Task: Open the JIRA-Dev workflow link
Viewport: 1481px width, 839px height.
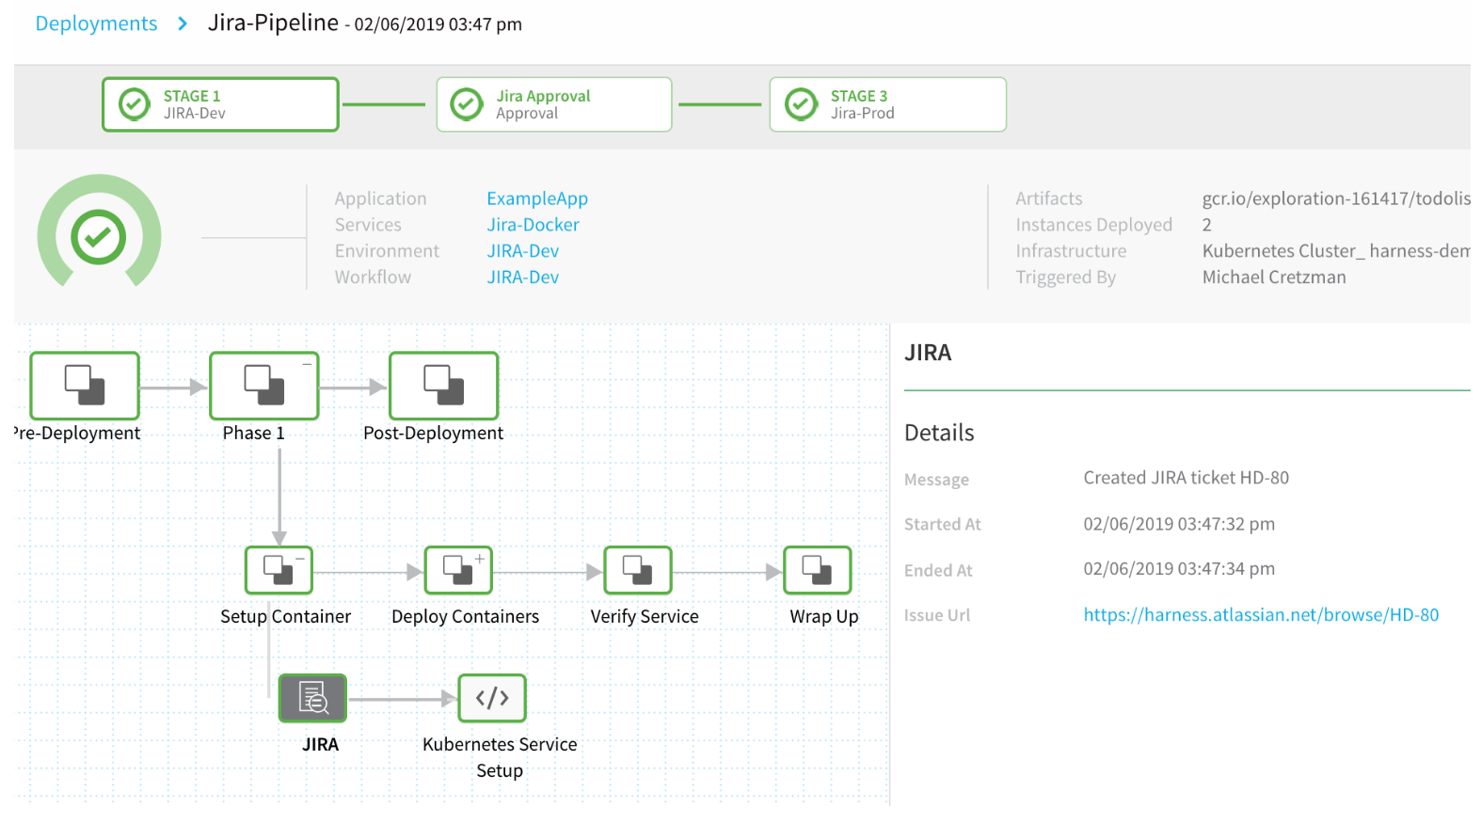Action: (522, 277)
